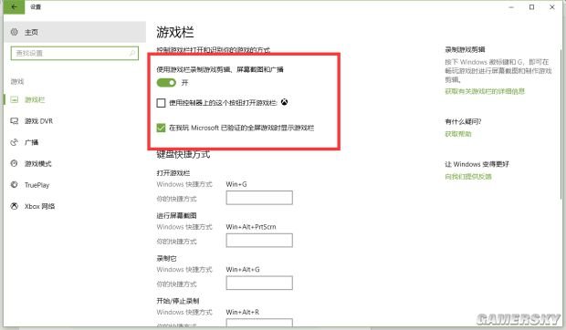Click the 录制游戏剪辑 heading on the right
Viewport: 566px width, 330px height.
click(x=465, y=50)
